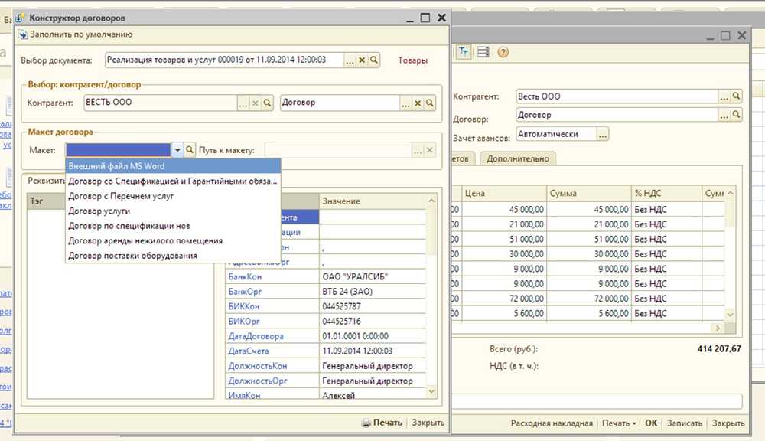Click magnifier beside the Макет dropdown
The width and height of the screenshot is (765, 441).
tap(190, 150)
